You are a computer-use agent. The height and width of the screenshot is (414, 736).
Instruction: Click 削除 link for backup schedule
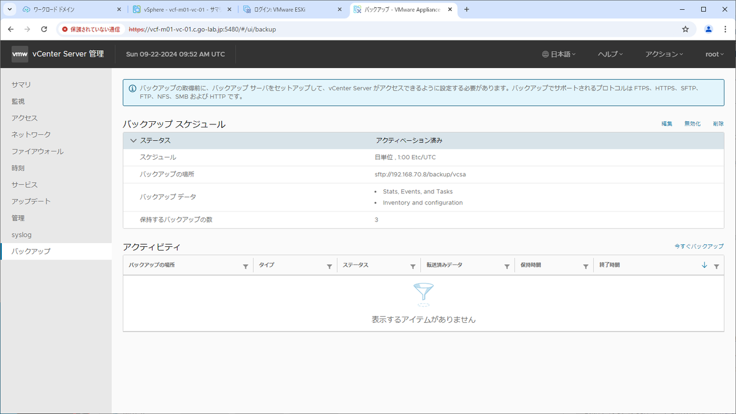(x=718, y=124)
